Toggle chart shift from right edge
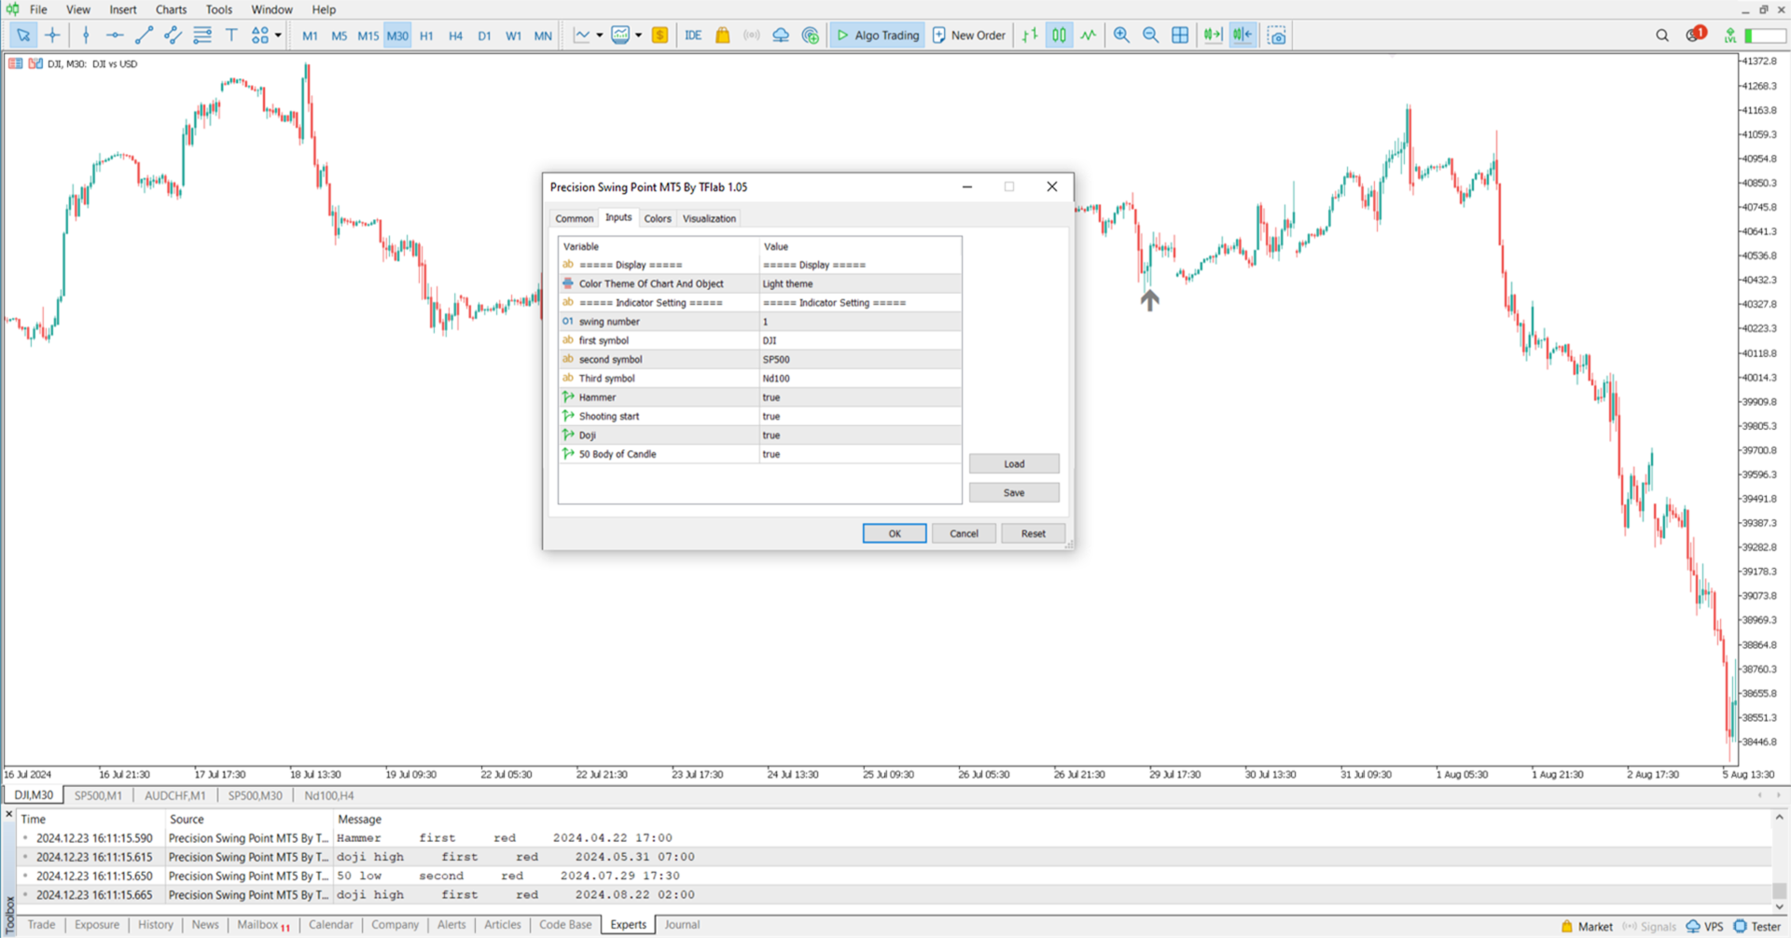 click(1243, 35)
